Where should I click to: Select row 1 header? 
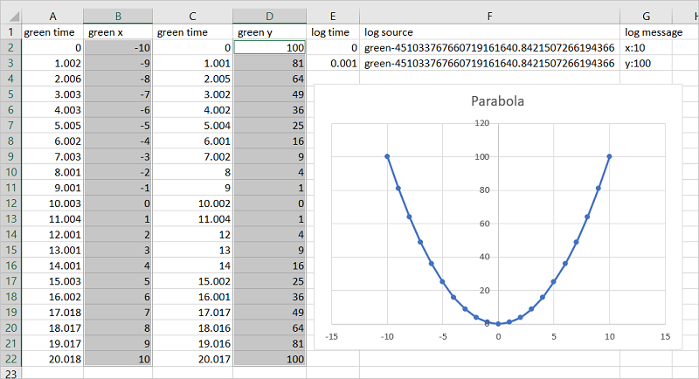click(x=10, y=32)
